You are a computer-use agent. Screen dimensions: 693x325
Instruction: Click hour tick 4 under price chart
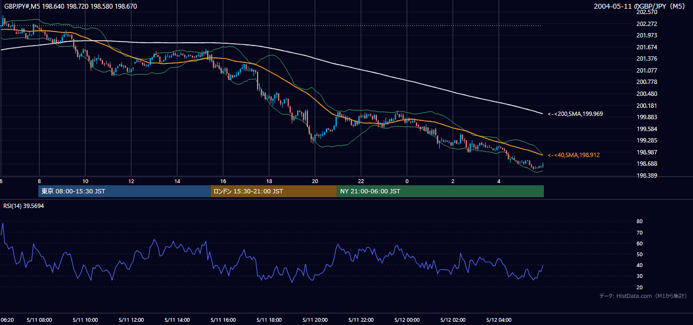[x=499, y=180]
